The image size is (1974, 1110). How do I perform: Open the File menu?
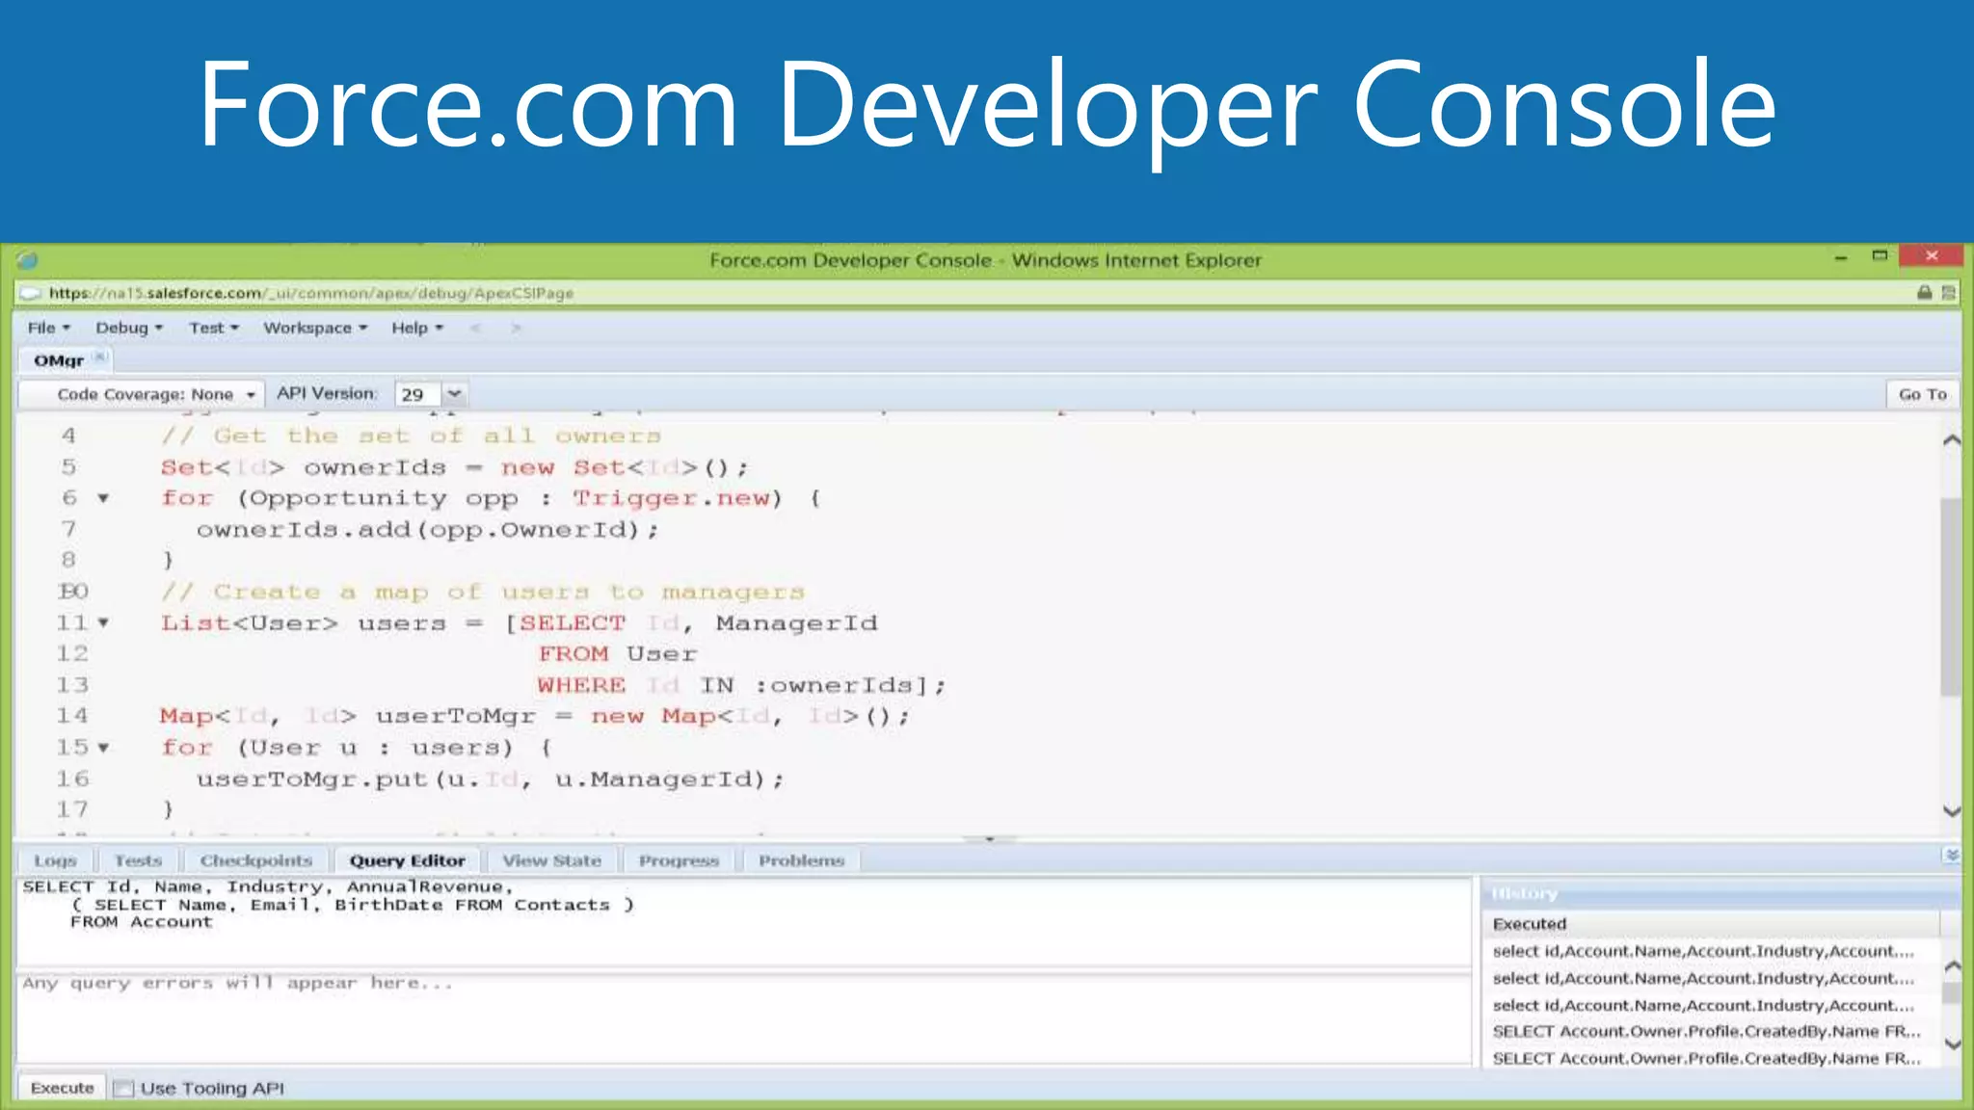tap(48, 328)
